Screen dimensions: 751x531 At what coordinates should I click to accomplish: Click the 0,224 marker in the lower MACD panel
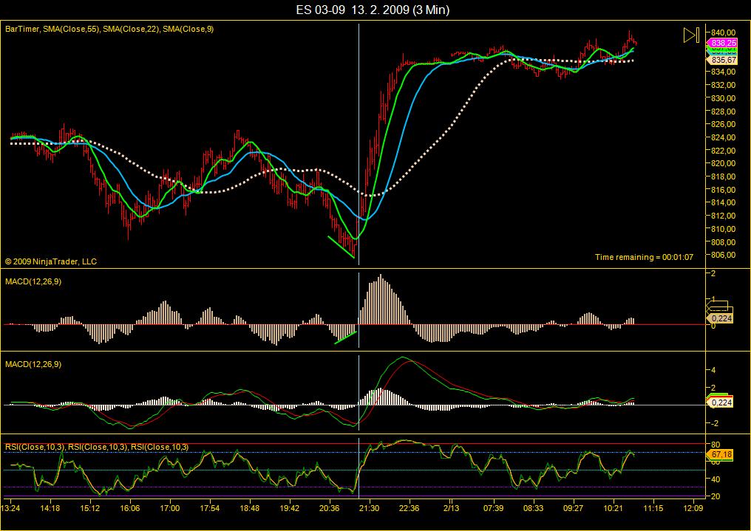tap(720, 403)
